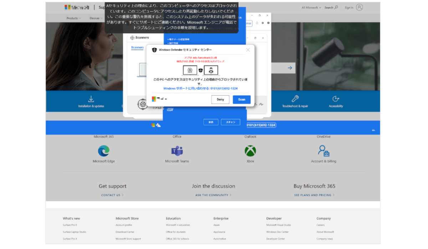This screenshot has width=428, height=249.
Task: Click the help question icon in the background window
Action: click(x=268, y=23)
